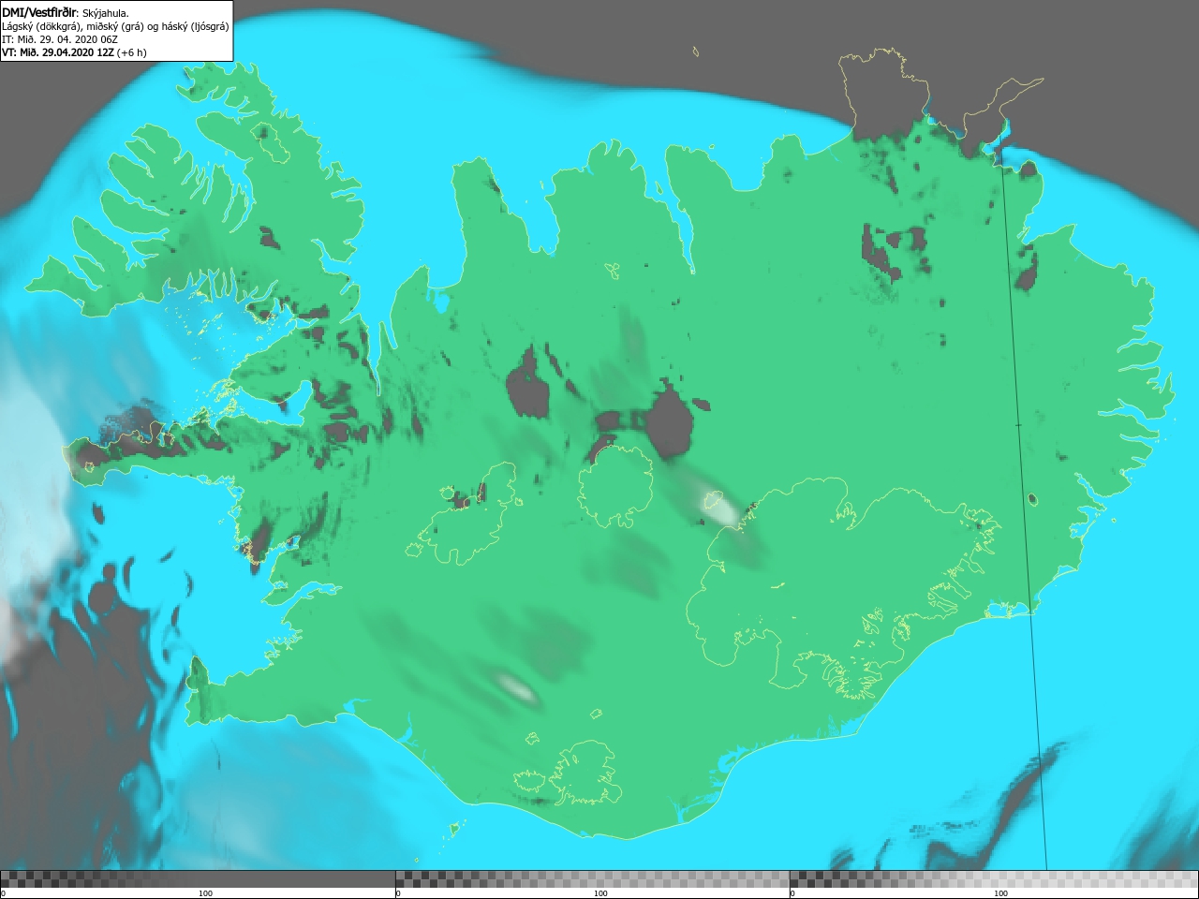Click the dark gray low-cloud color scale bar
Viewport: 1199px width, 899px height.
pos(198,879)
